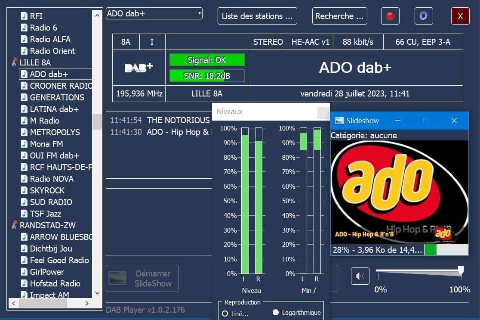Click the 195,936 MHz frequency cell
The width and height of the screenshot is (480, 320).
[139, 93]
